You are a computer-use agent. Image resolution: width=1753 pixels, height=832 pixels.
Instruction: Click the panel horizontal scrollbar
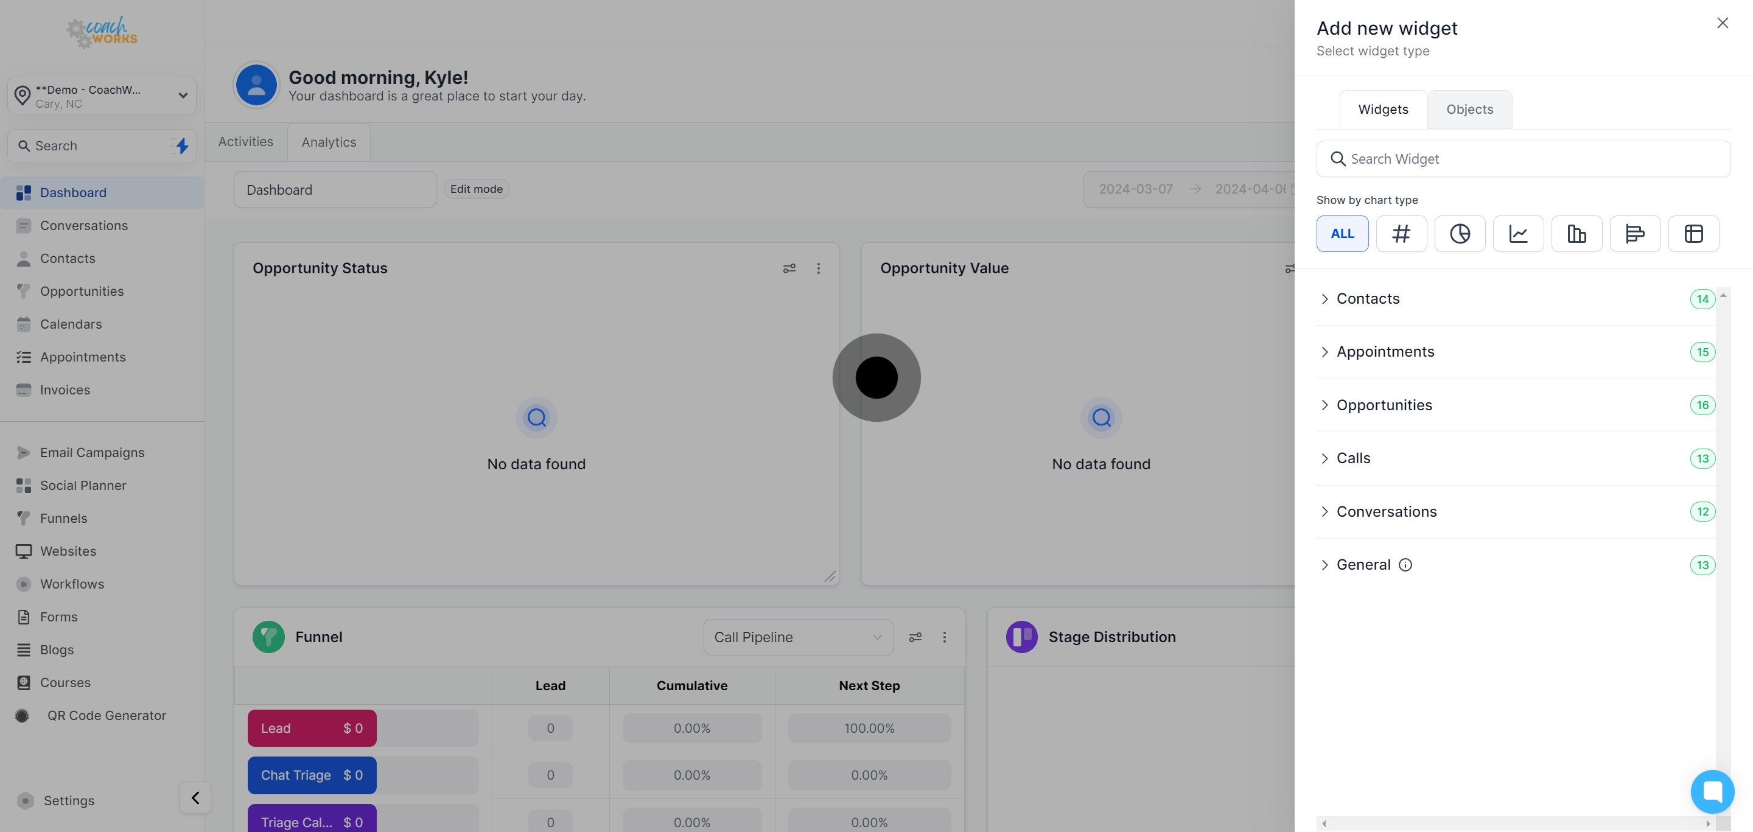[x=1515, y=823]
